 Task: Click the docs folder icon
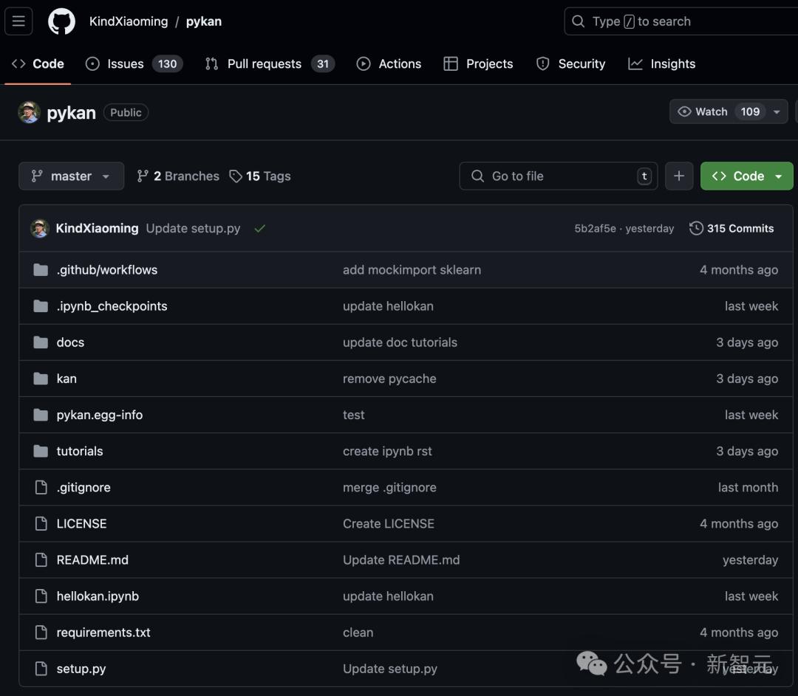coord(41,342)
